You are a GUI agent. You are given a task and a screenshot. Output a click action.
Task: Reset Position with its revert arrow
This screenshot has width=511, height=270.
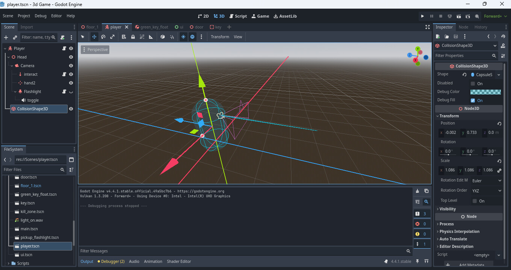499,124
